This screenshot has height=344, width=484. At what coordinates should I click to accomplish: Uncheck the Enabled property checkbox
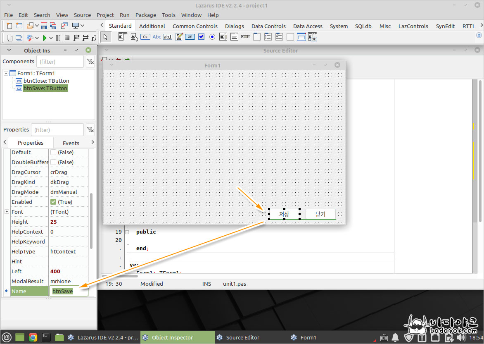click(x=53, y=201)
